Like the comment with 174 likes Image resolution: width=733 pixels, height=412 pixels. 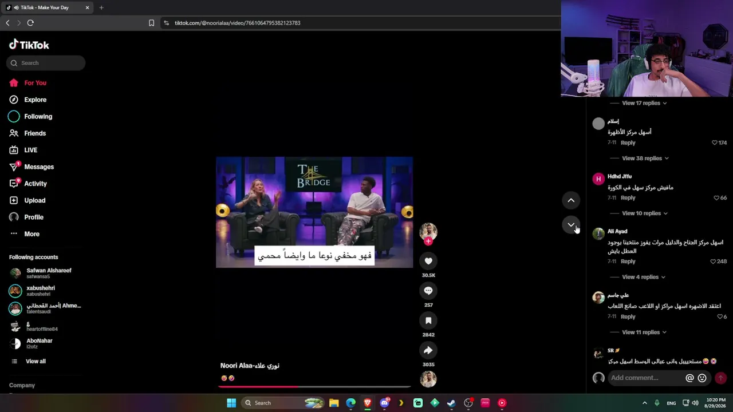coord(715,142)
